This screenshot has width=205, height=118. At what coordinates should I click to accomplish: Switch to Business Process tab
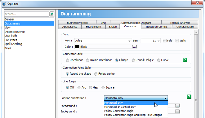77,23
